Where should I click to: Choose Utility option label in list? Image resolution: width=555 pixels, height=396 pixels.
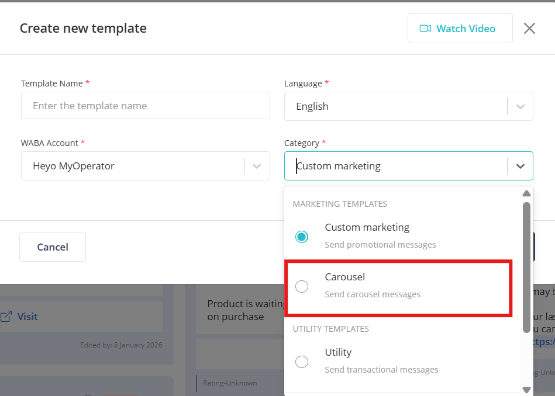338,352
